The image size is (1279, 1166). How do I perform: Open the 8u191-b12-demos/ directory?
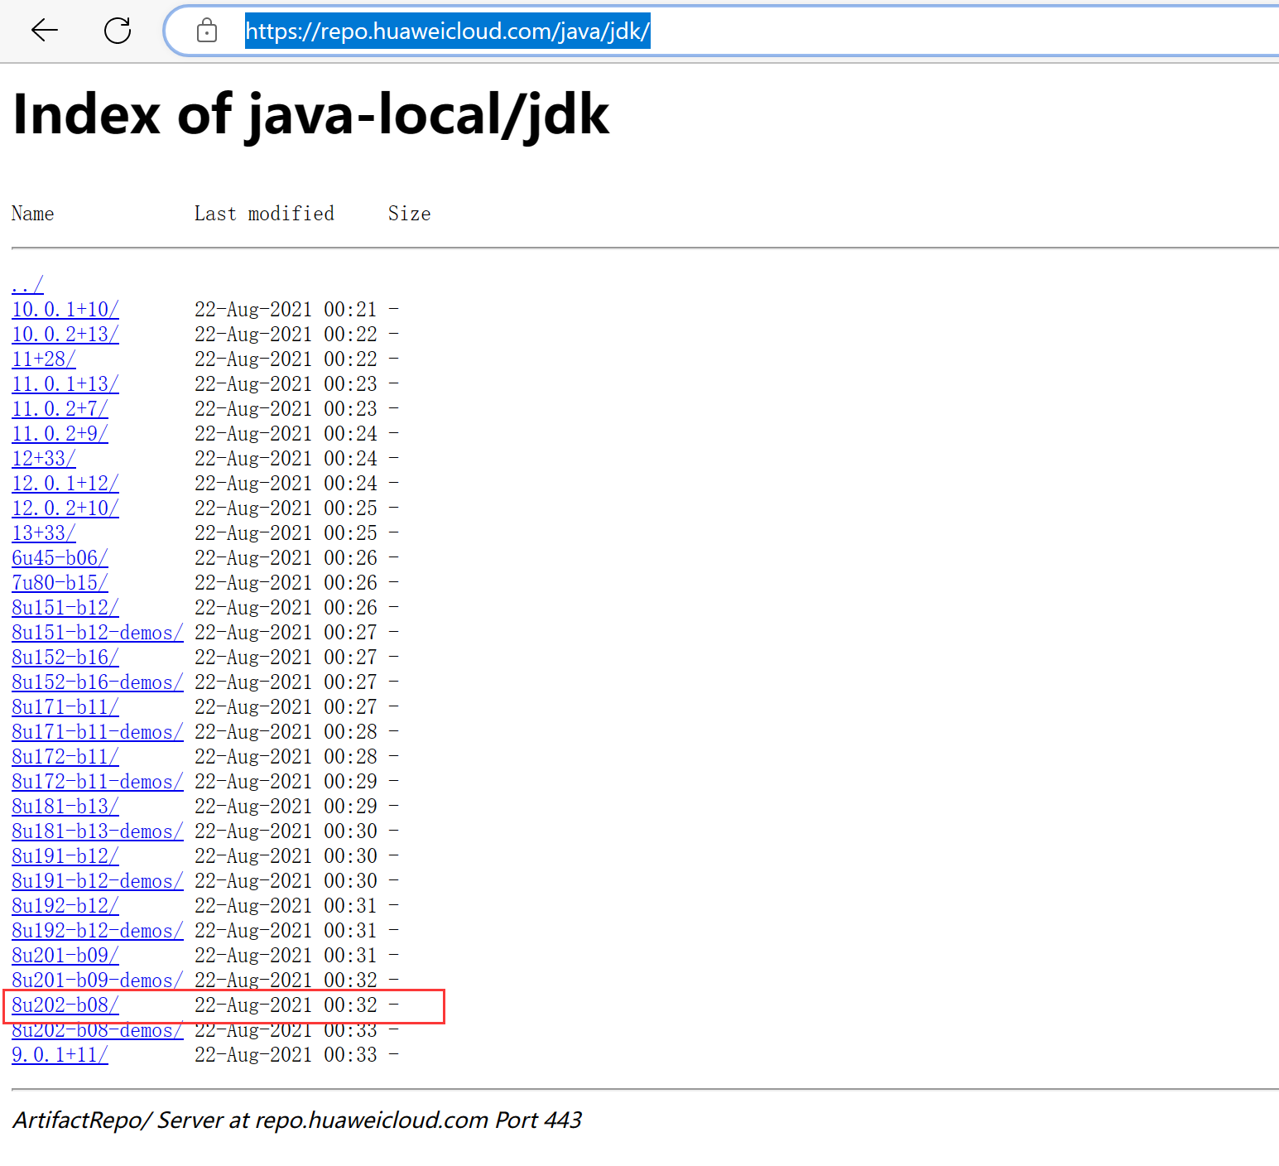pos(98,880)
